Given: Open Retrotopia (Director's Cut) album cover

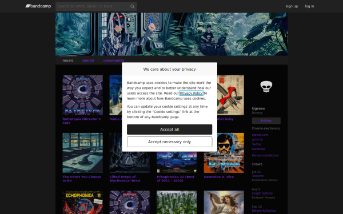Looking at the screenshot, I should pyautogui.click(x=82, y=95).
